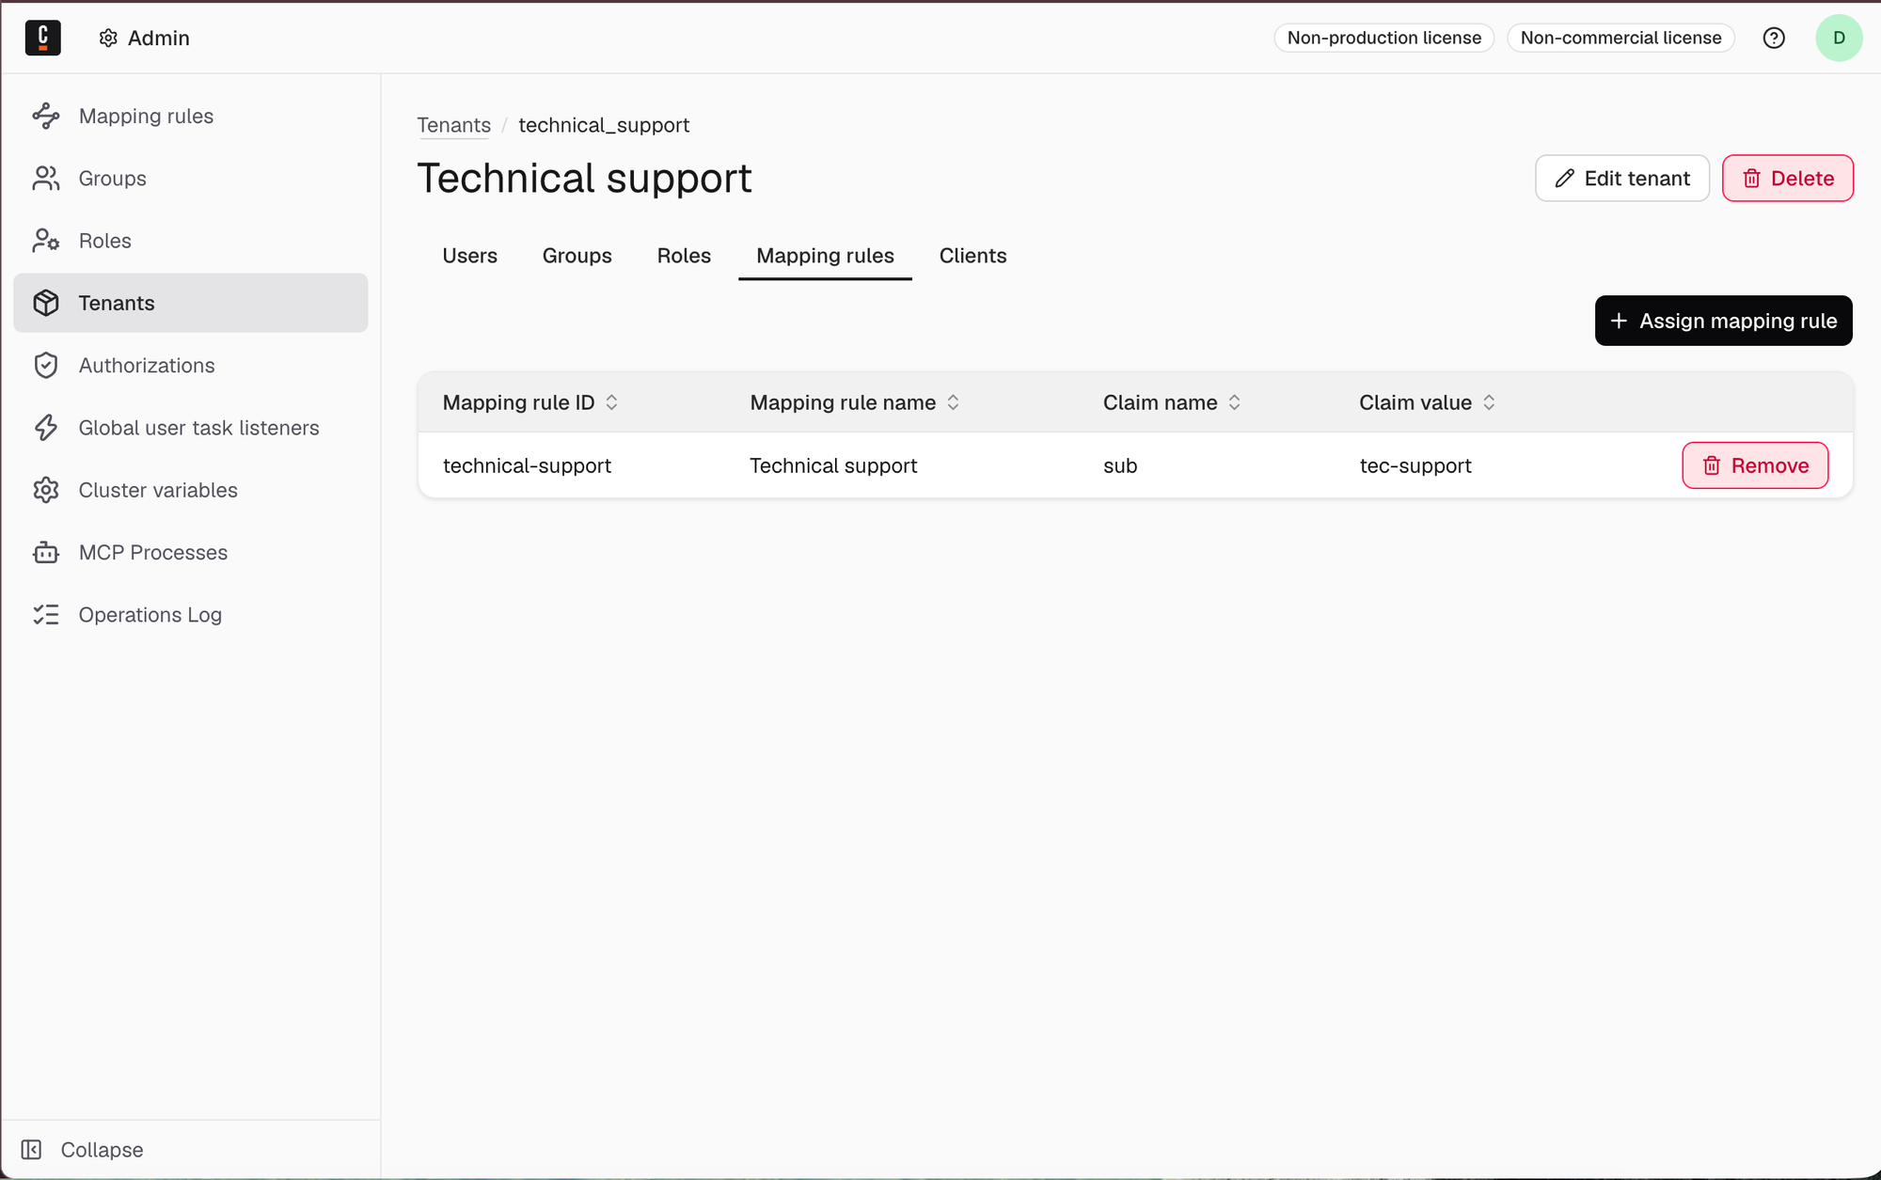This screenshot has height=1180, width=1881.
Task: Click the Roles sidebar icon
Action: point(46,241)
